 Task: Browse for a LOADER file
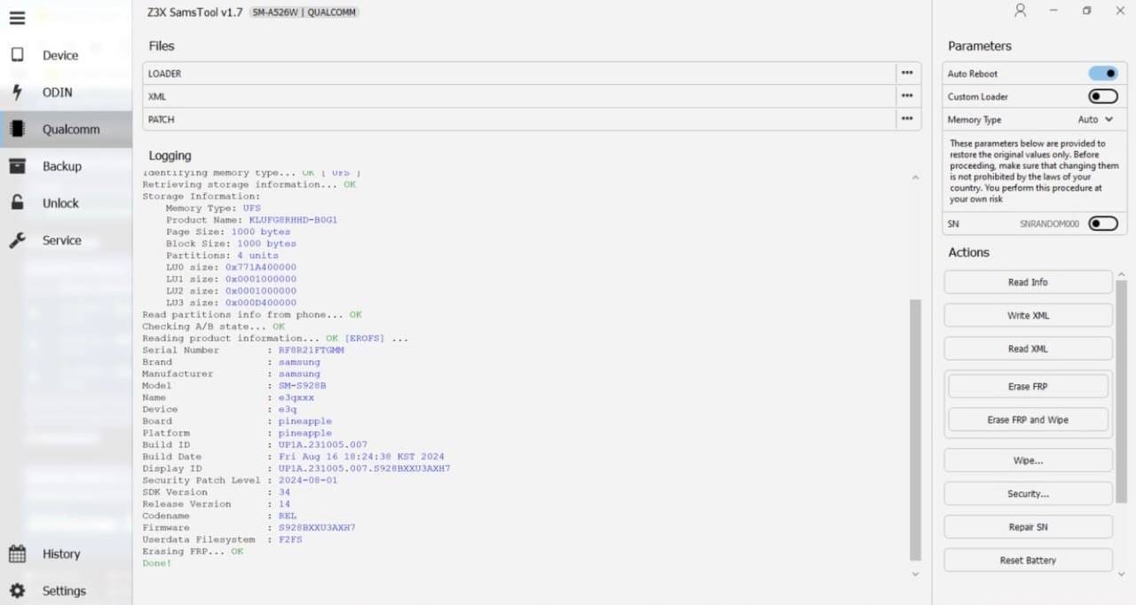pyautogui.click(x=907, y=73)
